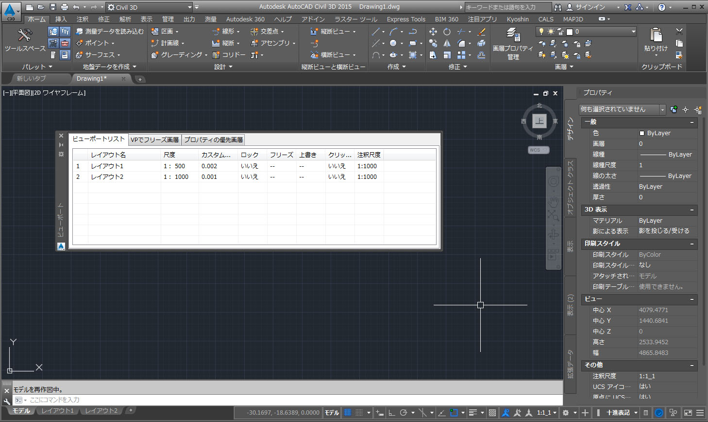Screen dimensions: 708x422
Task: Toggle object snap in status bar
Action: [454, 413]
